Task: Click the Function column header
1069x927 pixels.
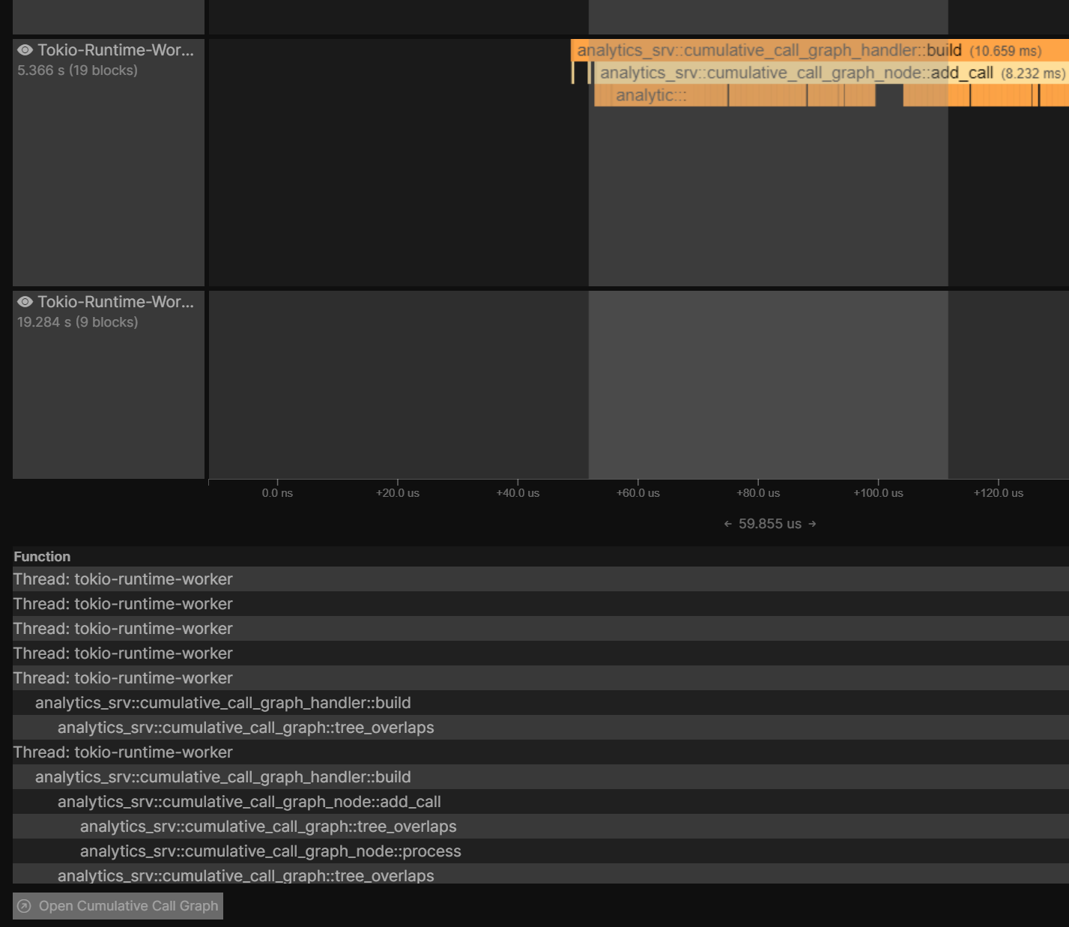Action: click(x=41, y=556)
